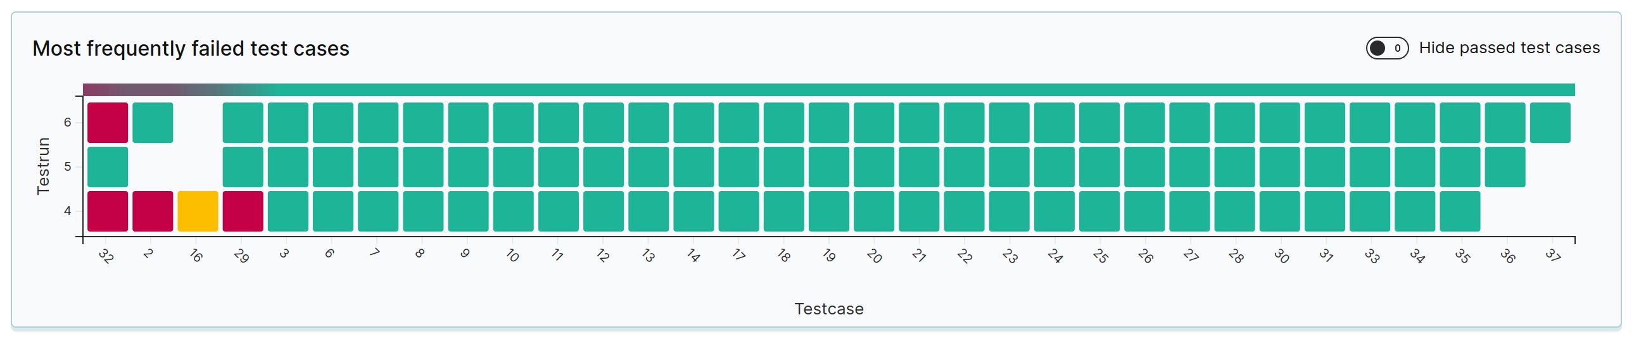Click the x-axis label for testcase 32
Image resolution: width=1634 pixels, height=341 pixels.
tap(106, 256)
